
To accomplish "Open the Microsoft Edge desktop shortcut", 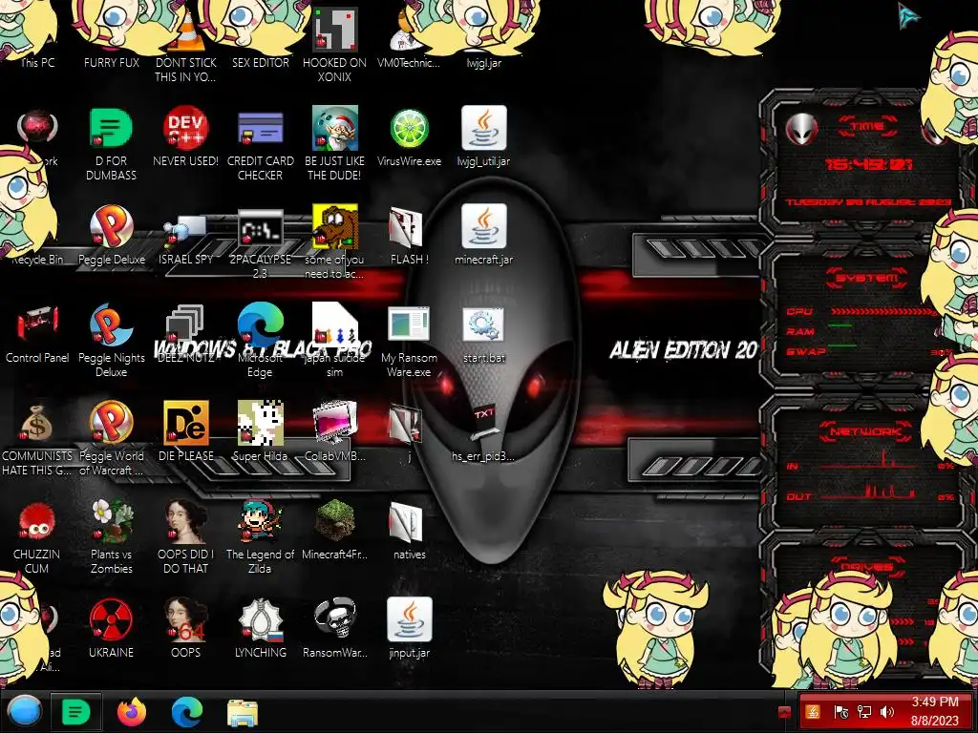I will pos(260,325).
